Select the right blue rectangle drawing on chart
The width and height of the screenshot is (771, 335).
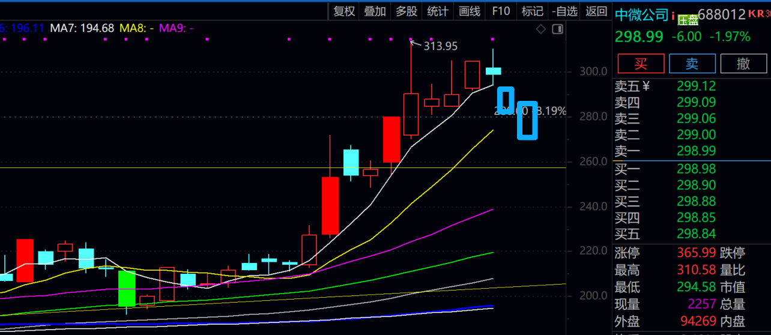[x=527, y=120]
